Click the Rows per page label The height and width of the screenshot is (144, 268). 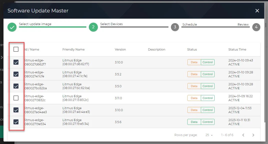tap(186, 135)
